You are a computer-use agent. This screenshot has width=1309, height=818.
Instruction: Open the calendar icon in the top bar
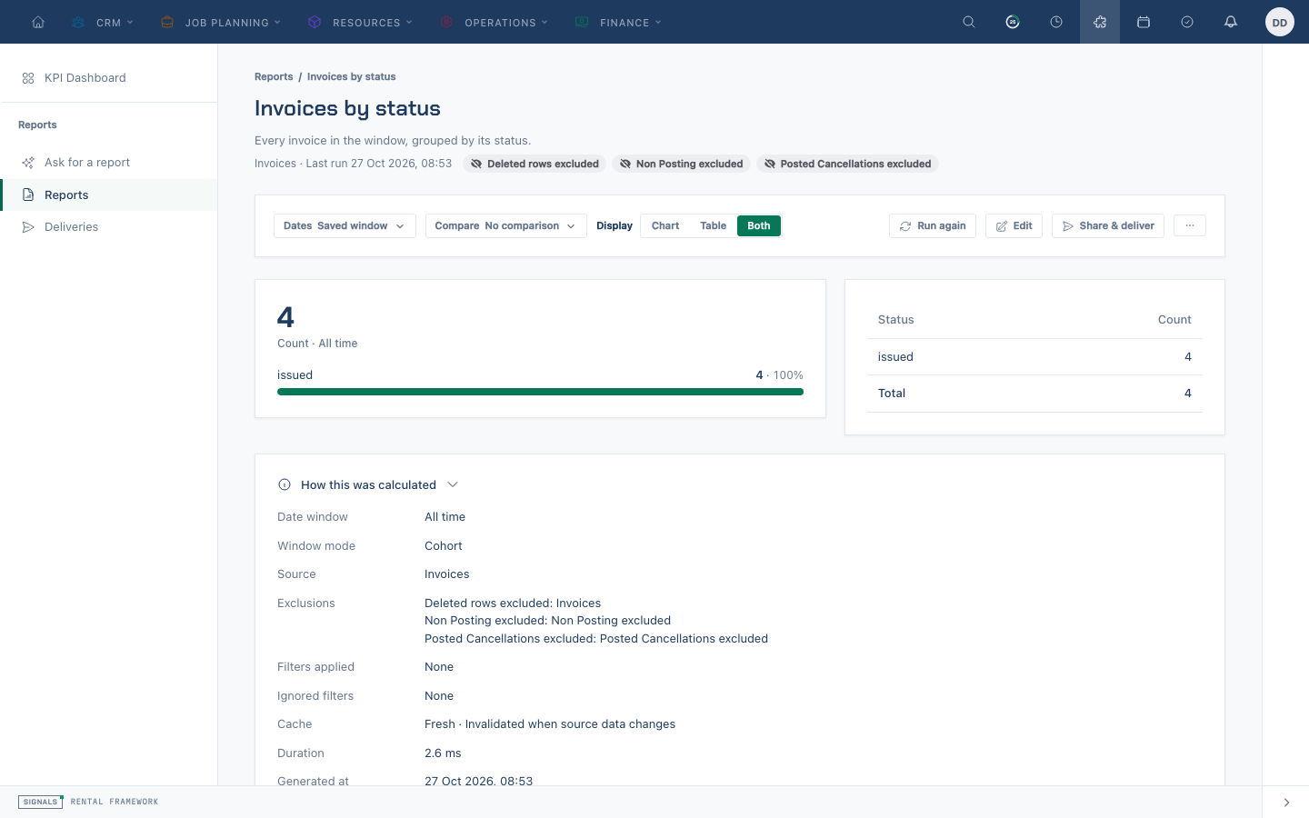coord(1144,22)
